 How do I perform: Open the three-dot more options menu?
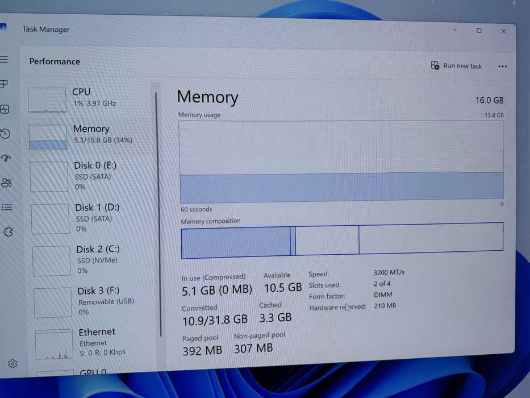click(x=503, y=67)
